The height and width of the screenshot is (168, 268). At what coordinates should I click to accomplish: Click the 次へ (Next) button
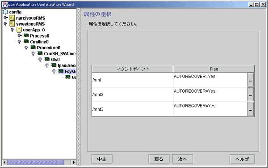click(x=183, y=159)
